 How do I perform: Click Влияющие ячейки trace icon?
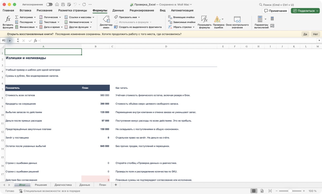[x=170, y=17]
